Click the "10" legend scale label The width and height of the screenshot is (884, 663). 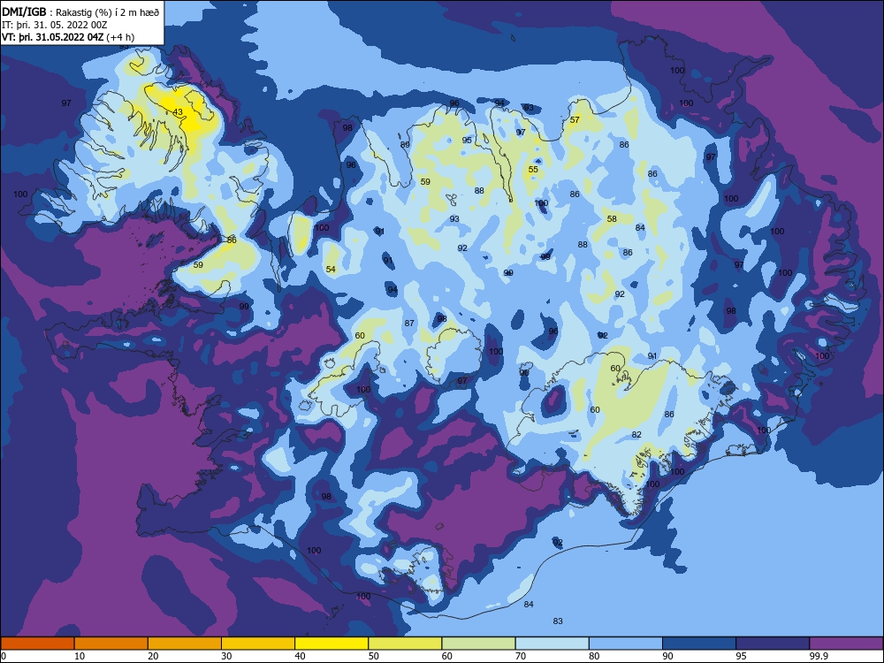pyautogui.click(x=80, y=656)
